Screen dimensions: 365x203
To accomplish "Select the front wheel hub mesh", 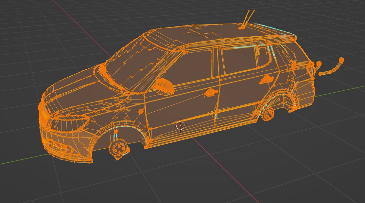I will pyautogui.click(x=119, y=148).
